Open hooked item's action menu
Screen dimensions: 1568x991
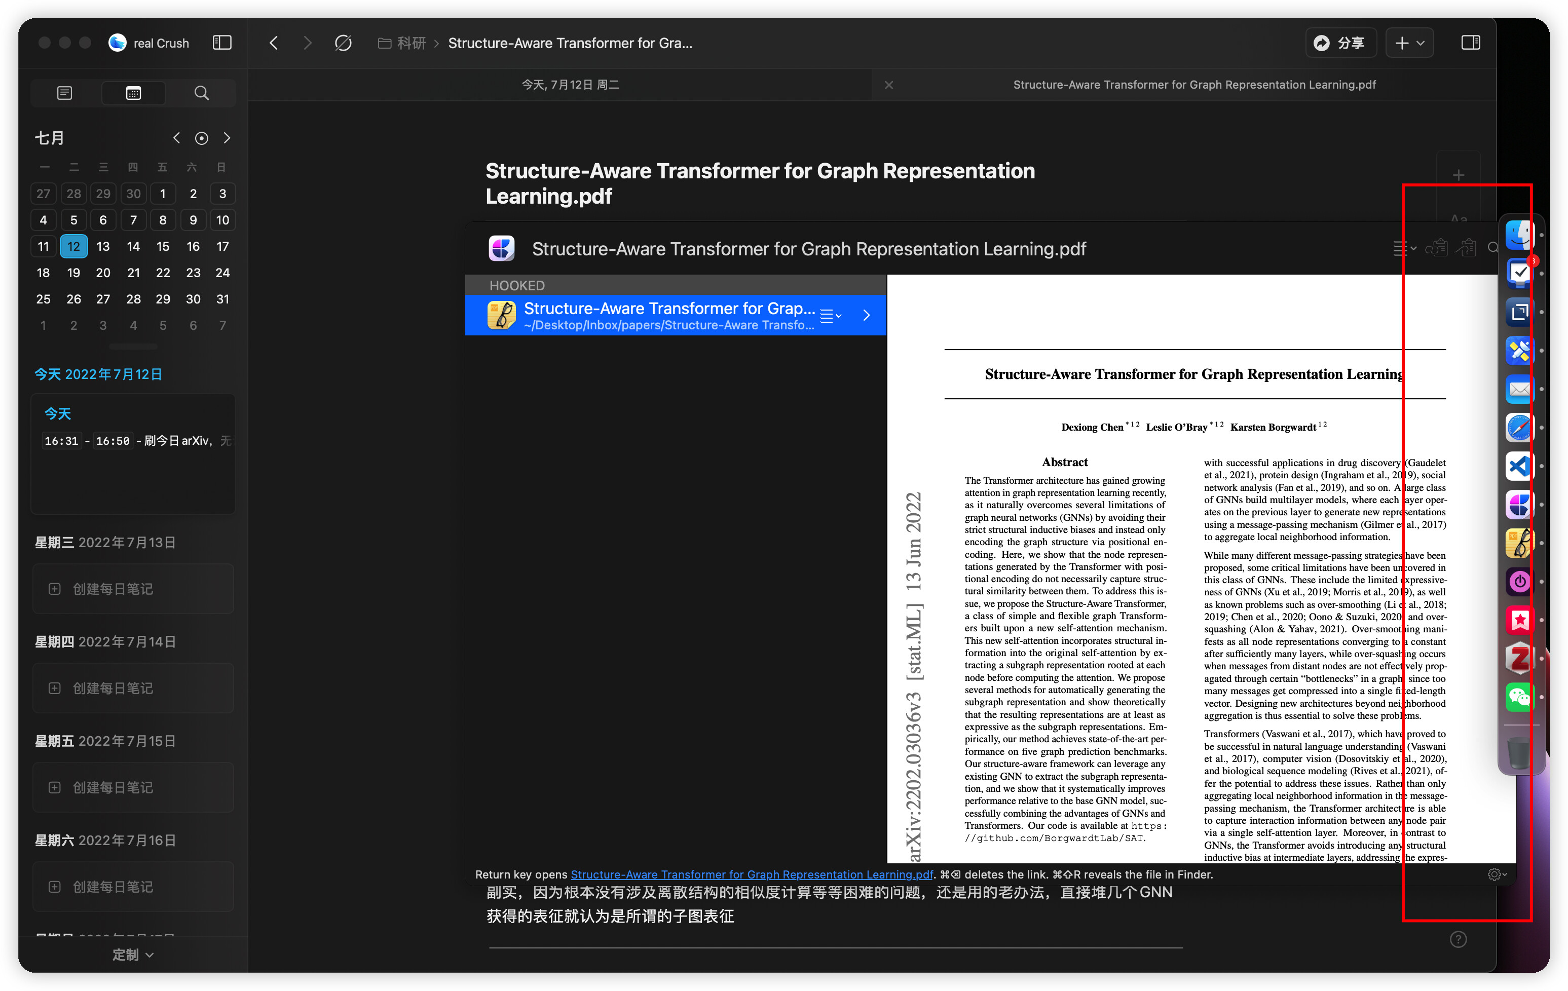click(x=830, y=316)
